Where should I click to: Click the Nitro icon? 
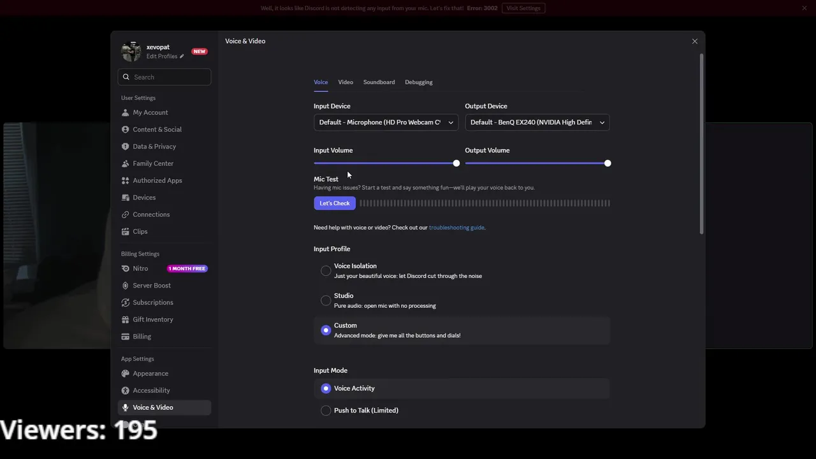click(x=126, y=268)
